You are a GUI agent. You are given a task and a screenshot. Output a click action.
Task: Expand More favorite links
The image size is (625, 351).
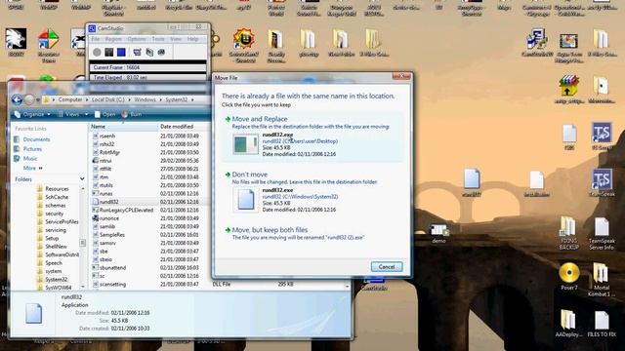click(x=32, y=168)
